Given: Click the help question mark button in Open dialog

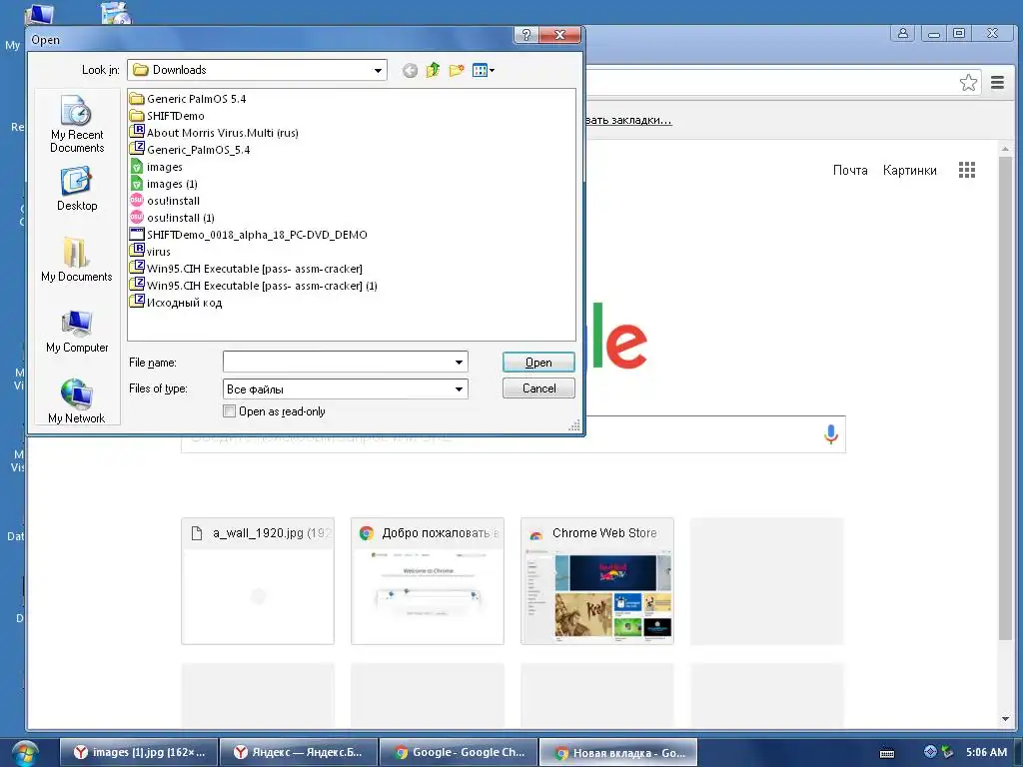Looking at the screenshot, I should point(525,35).
